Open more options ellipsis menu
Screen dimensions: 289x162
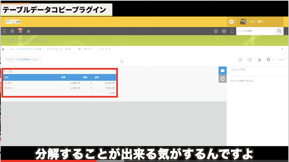pos(281,59)
